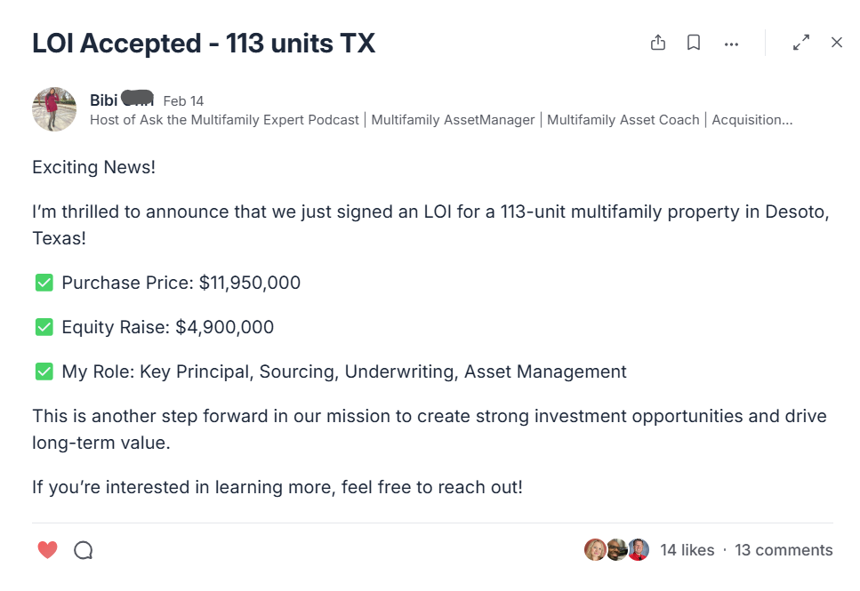Click the post title LOI Accepted

coord(204,43)
